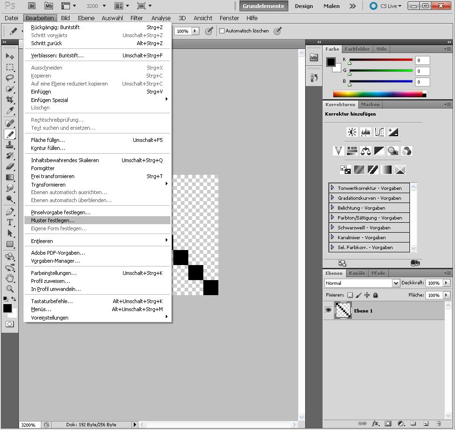
Task: Expand Tonwertkorrektur - Vorgaben presets
Action: [332, 188]
